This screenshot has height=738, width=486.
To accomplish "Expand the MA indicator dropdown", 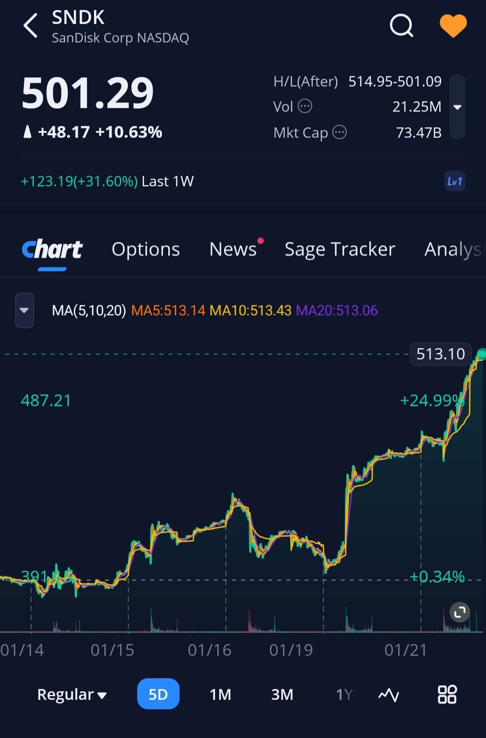I will point(24,310).
